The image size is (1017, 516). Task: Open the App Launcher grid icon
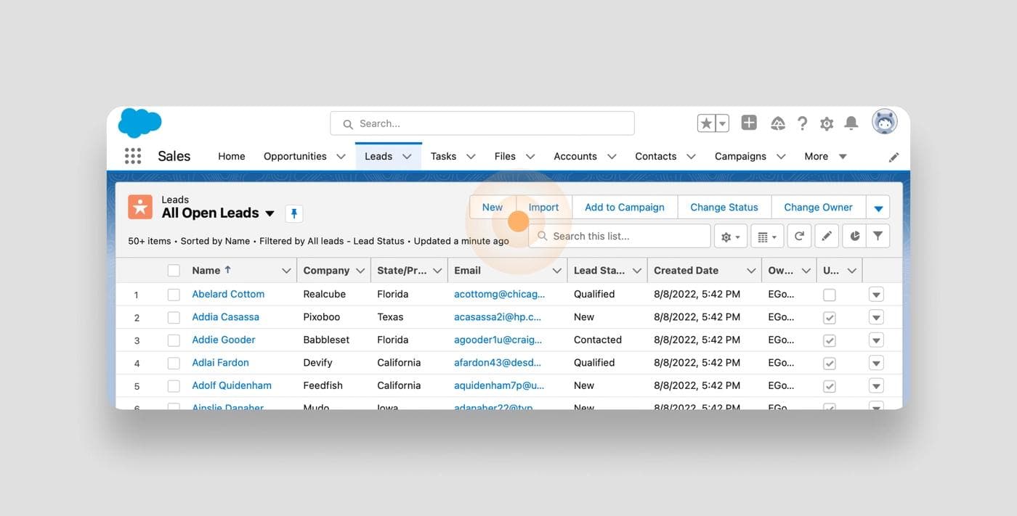[x=133, y=156]
